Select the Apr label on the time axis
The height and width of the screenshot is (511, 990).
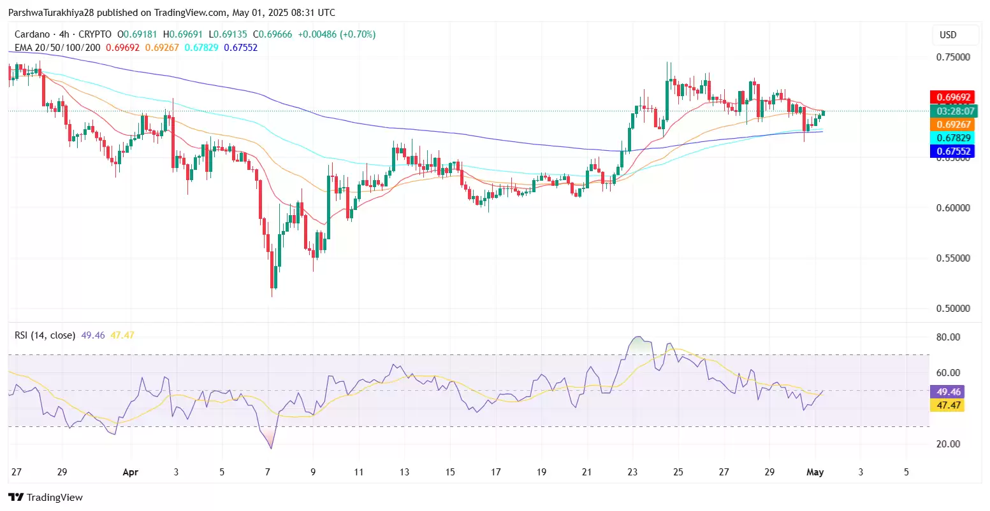(x=131, y=472)
